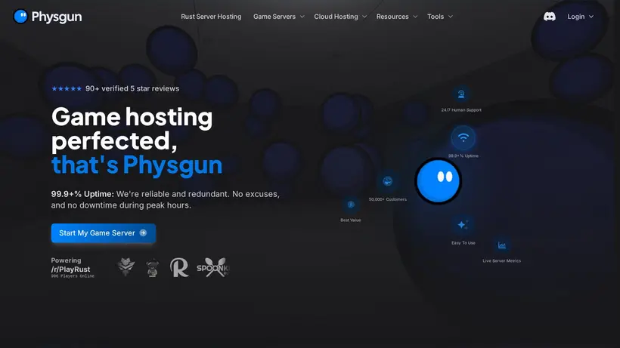
Task: Expand the Game Servers dropdown chevron
Action: coord(302,17)
